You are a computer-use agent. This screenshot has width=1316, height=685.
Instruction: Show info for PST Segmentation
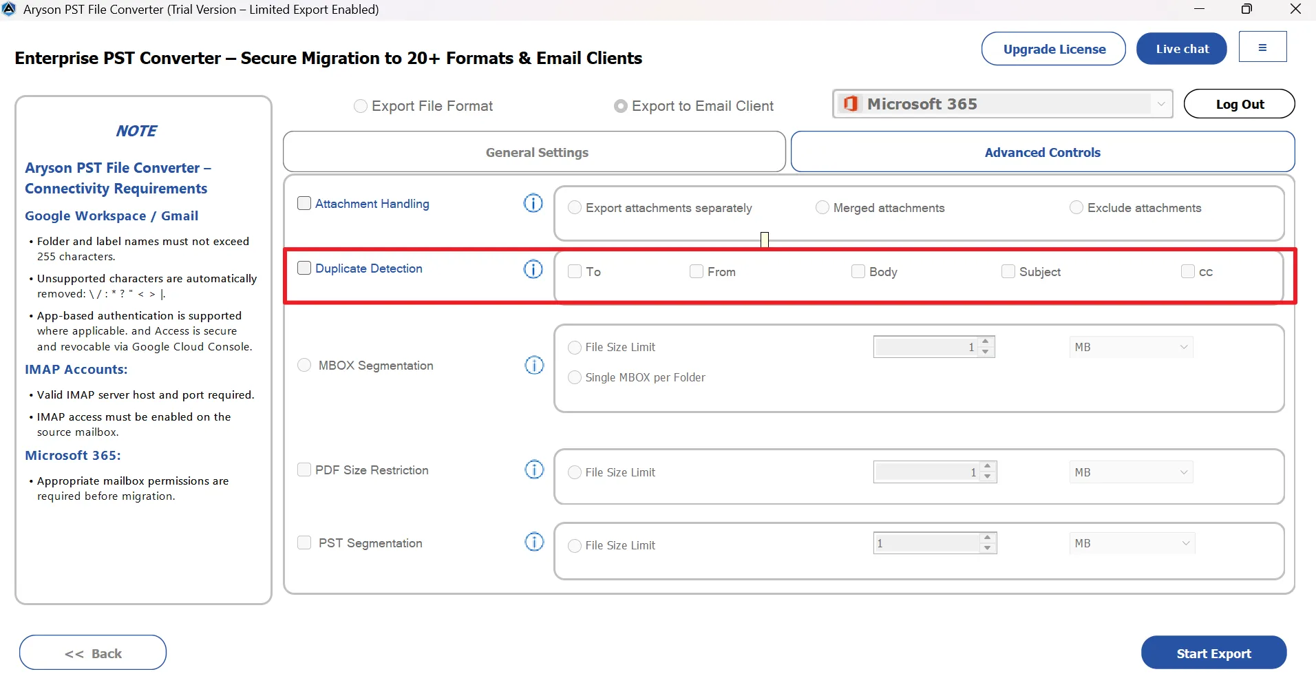(534, 542)
